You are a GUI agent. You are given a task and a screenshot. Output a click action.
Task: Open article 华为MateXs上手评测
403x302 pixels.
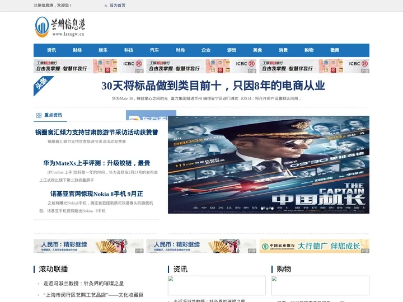(97, 163)
